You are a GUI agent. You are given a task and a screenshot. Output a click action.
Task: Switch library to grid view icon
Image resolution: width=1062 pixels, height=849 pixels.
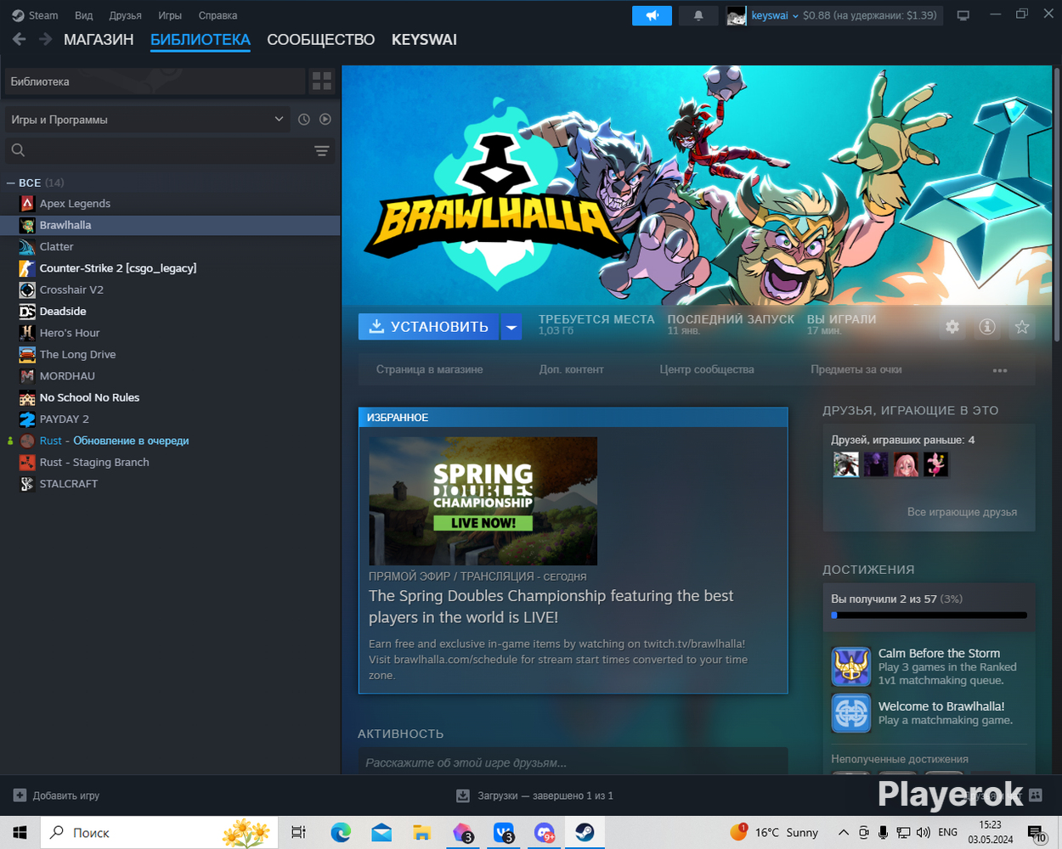[x=322, y=82]
